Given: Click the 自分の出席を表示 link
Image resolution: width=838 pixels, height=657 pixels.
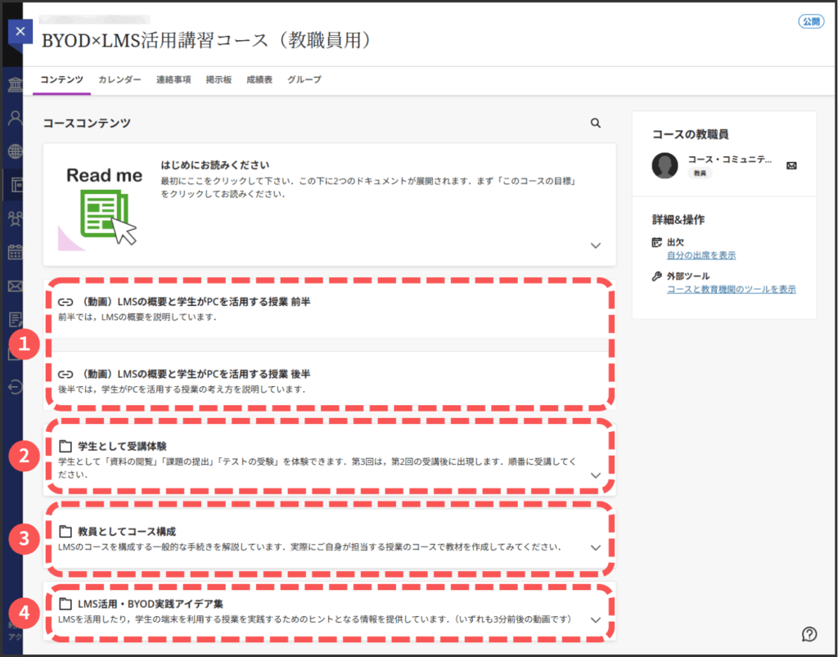Looking at the screenshot, I should 701,255.
